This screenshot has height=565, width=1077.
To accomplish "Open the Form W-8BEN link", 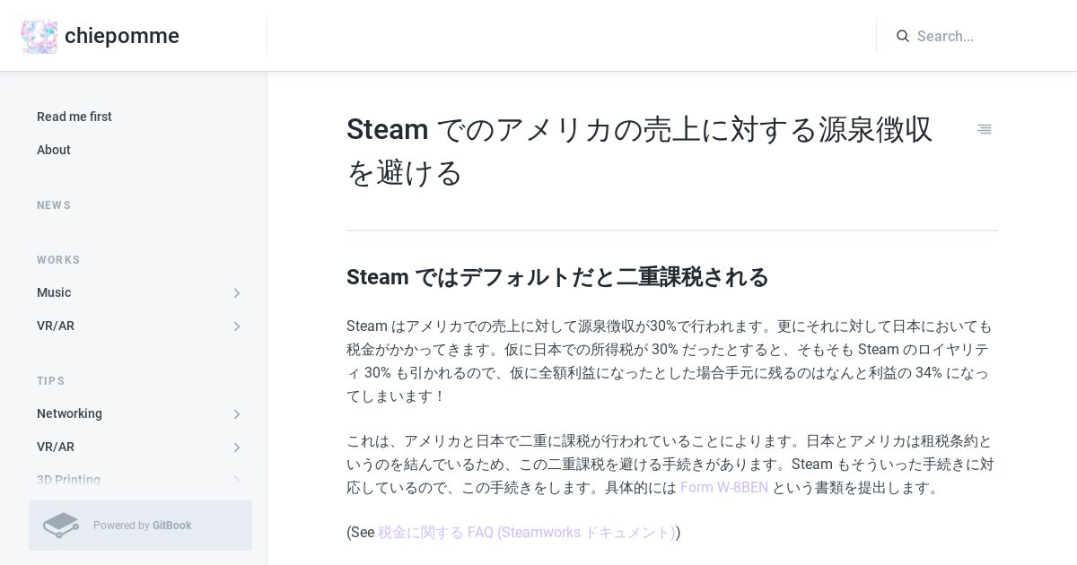I will click(724, 488).
